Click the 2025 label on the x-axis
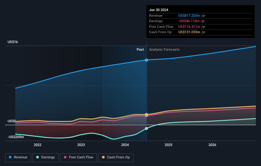Viewport: 261px width, 166px height. click(168, 145)
